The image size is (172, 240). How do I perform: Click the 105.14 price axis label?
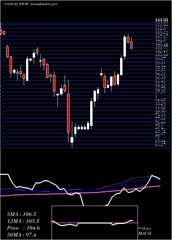pyautogui.click(x=161, y=44)
